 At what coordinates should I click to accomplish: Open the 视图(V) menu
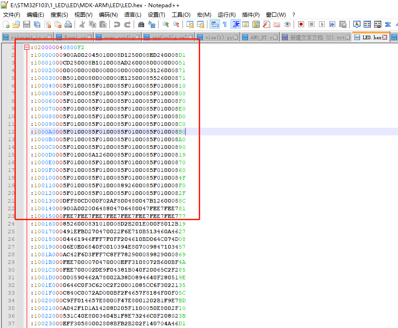[x=83, y=15]
